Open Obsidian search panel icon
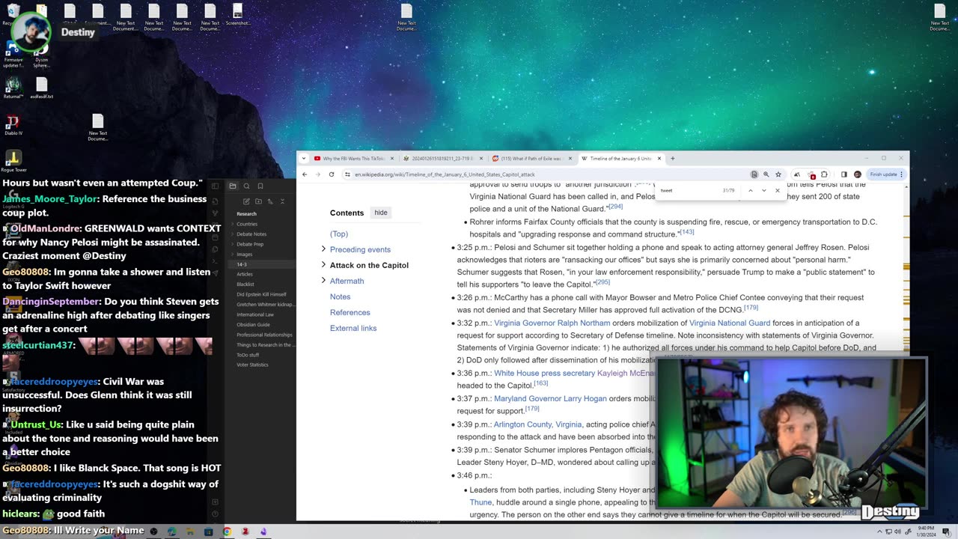The height and width of the screenshot is (539, 958). [246, 186]
